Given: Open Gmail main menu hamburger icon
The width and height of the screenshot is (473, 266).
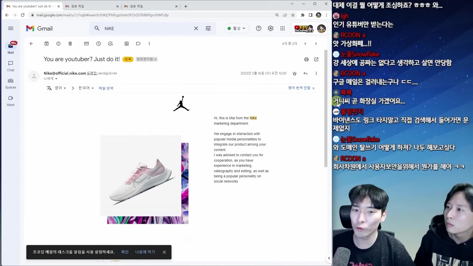Looking at the screenshot, I should coord(11,28).
